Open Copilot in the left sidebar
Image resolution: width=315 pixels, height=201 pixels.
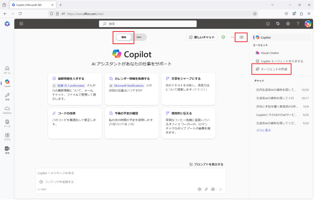[x=7, y=83]
